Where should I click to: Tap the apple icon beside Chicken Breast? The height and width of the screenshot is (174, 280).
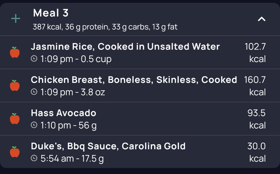[15, 85]
